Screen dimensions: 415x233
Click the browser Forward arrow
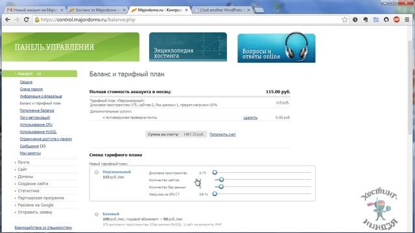(17, 19)
